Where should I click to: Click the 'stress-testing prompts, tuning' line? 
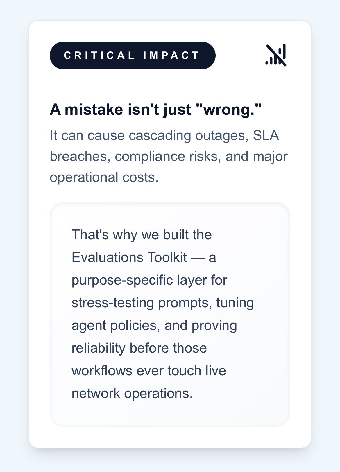[x=162, y=303]
